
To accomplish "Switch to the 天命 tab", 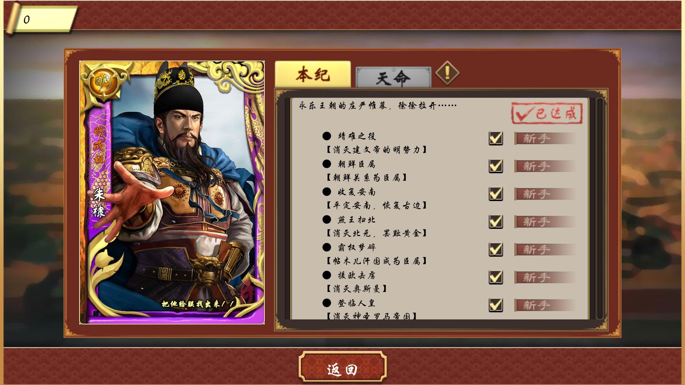I will [x=393, y=77].
